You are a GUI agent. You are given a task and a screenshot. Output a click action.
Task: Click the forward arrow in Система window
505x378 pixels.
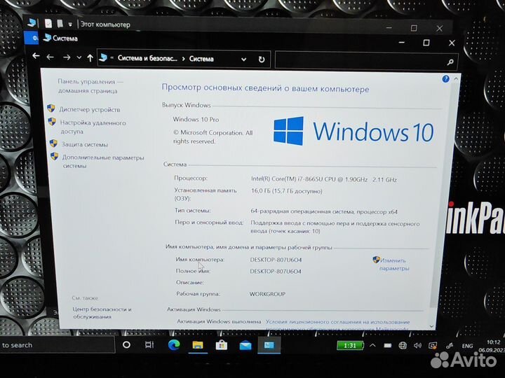[x=67, y=57]
